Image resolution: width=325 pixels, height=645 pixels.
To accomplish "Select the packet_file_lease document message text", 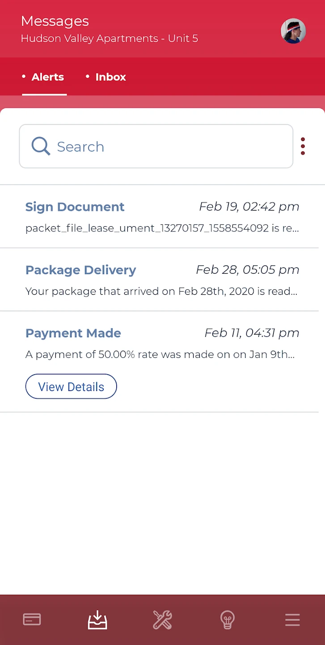I will pos(162,228).
